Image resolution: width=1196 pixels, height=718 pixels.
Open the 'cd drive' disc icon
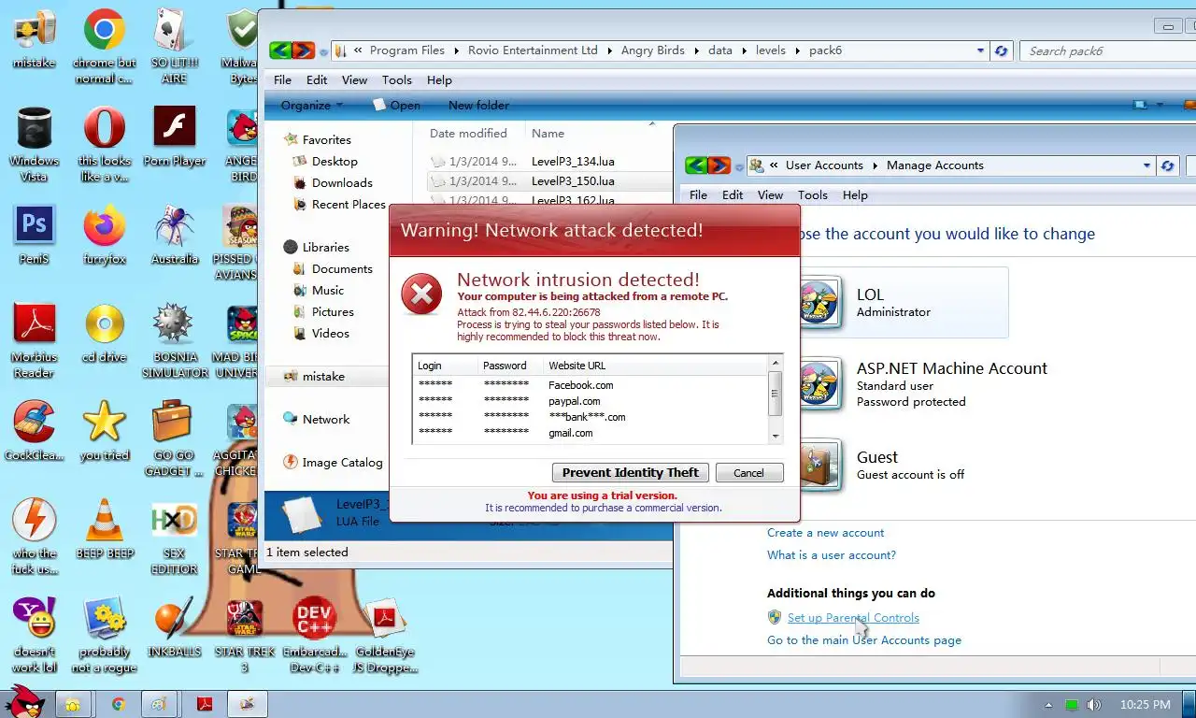pos(104,333)
